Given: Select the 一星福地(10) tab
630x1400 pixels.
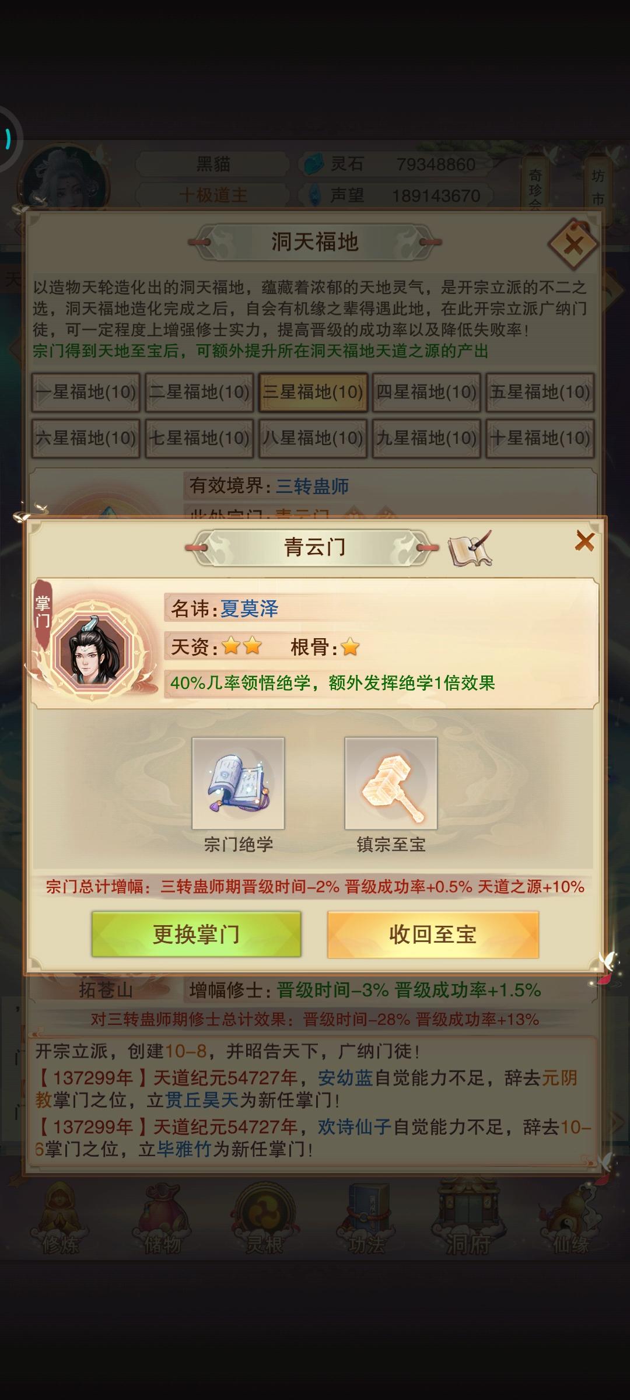Looking at the screenshot, I should [x=86, y=392].
